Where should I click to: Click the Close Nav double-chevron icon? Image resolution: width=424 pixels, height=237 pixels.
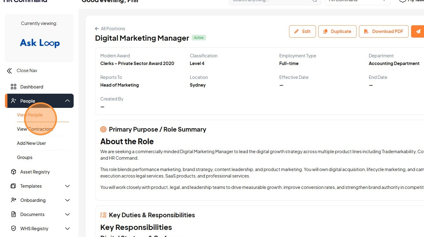[9, 71]
